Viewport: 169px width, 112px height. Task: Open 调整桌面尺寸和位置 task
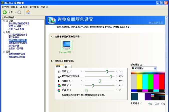click(18, 43)
